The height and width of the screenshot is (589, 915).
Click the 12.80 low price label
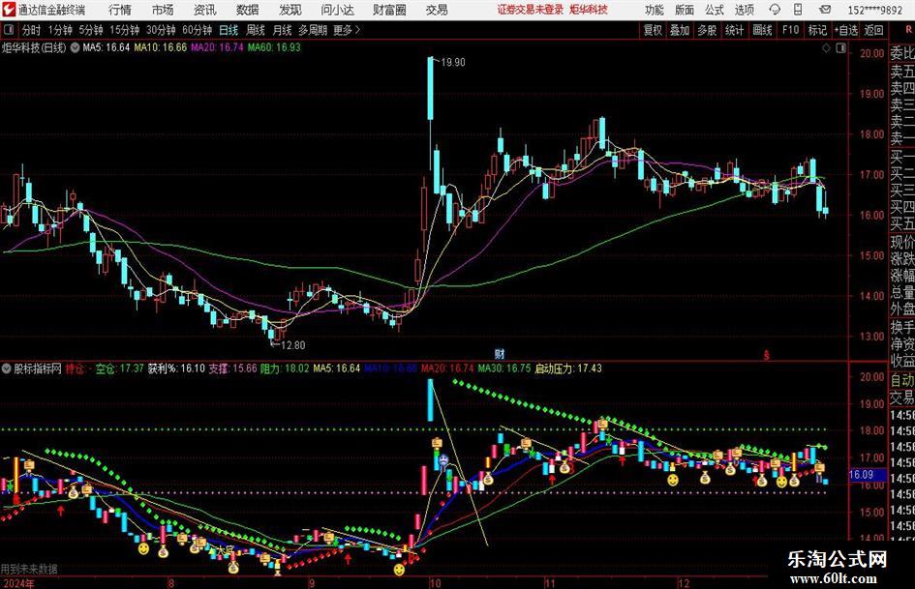tap(293, 345)
